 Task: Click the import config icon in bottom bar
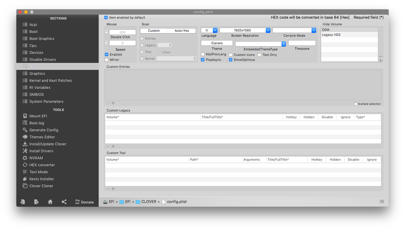click(x=23, y=202)
